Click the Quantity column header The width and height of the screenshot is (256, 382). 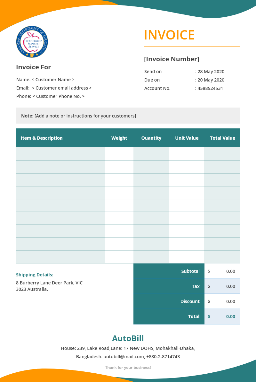click(151, 138)
